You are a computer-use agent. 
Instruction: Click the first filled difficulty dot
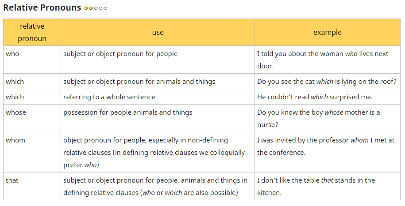tap(86, 8)
